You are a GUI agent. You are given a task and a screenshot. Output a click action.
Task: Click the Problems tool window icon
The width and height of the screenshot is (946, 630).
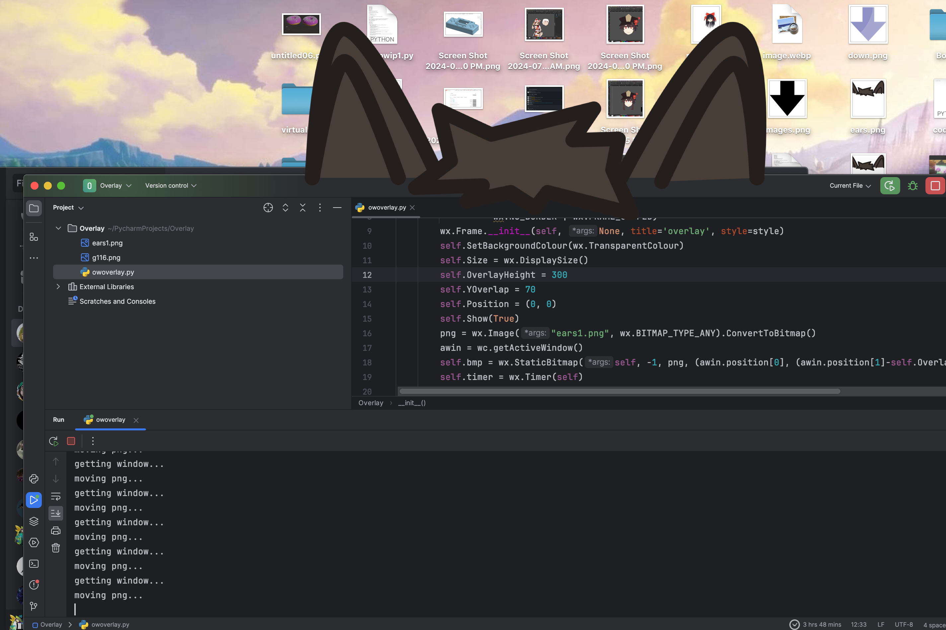pyautogui.click(x=34, y=585)
